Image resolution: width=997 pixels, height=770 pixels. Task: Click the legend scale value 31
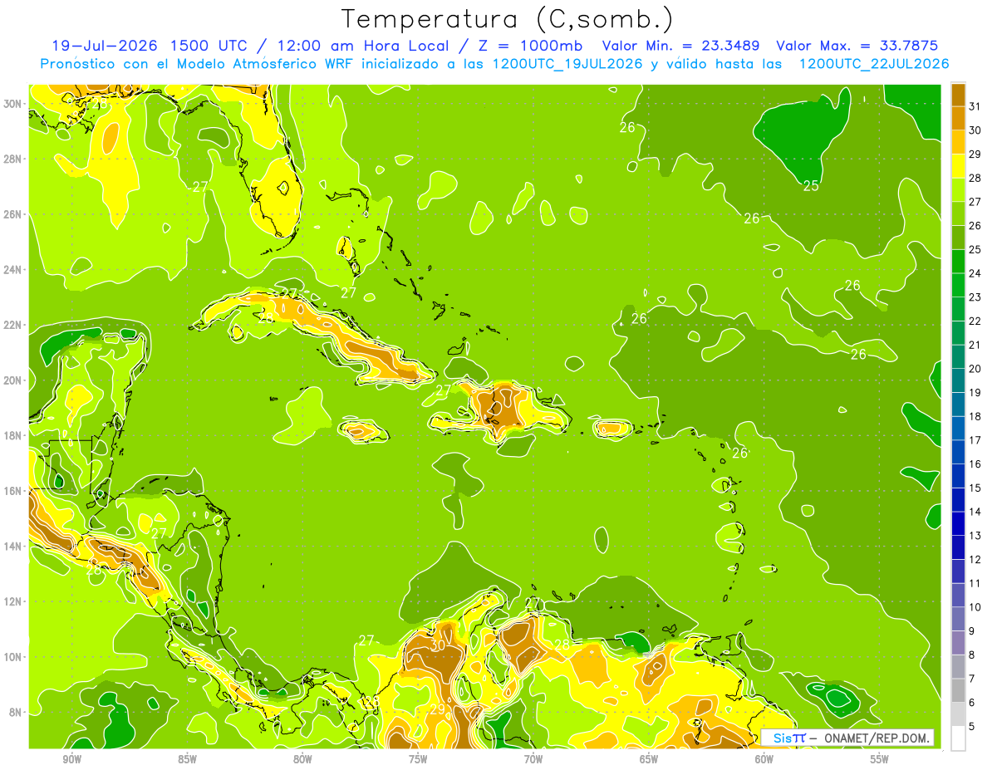click(975, 105)
